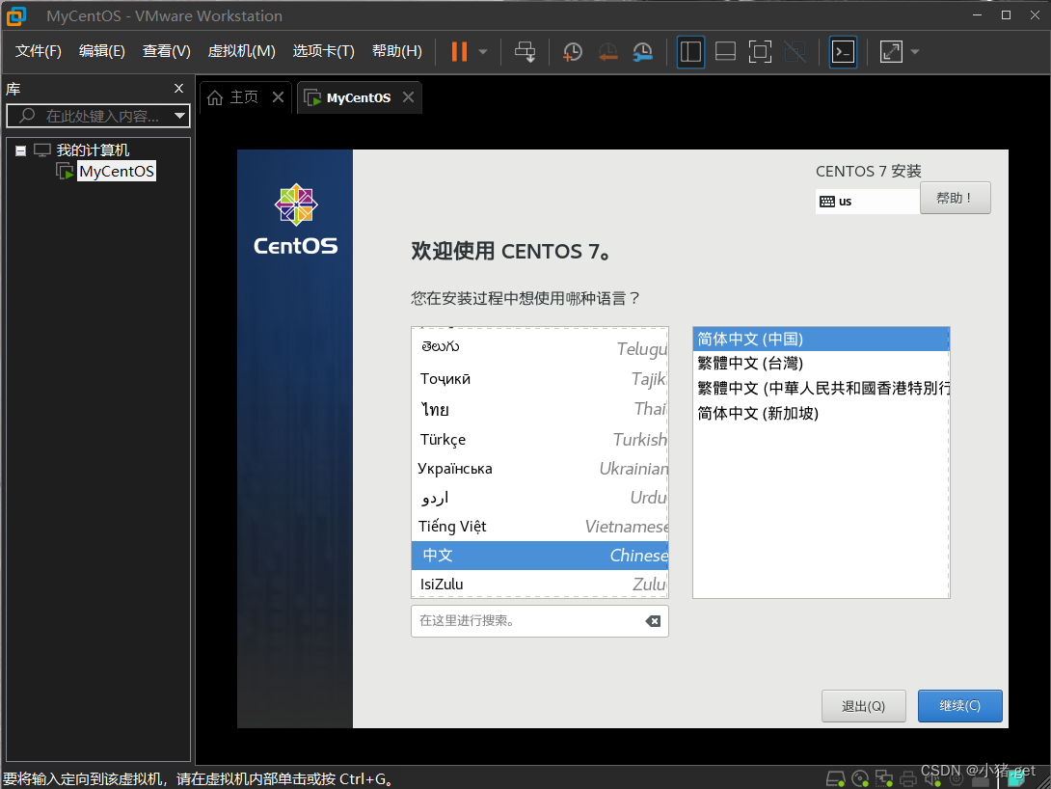The width and height of the screenshot is (1051, 789).
Task: Click the 帮助！ button in installer
Action: click(955, 199)
